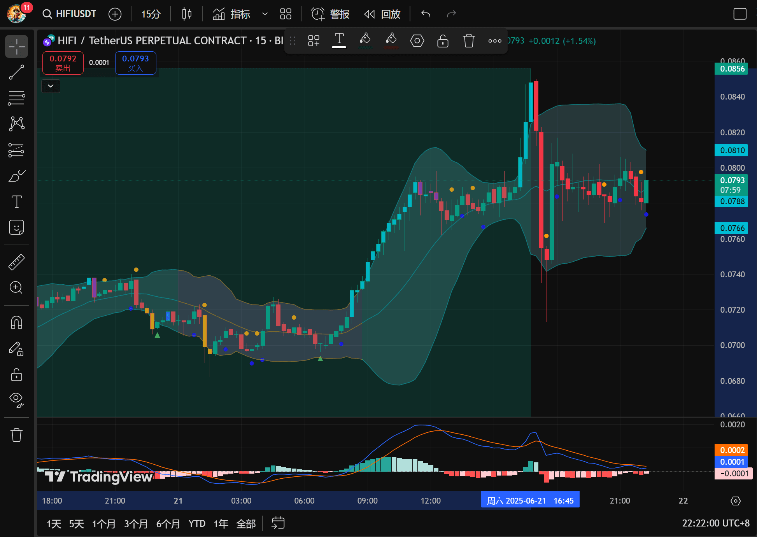The width and height of the screenshot is (757, 537).
Task: Click the orange 0.0002 MACD value label
Action: click(x=732, y=450)
